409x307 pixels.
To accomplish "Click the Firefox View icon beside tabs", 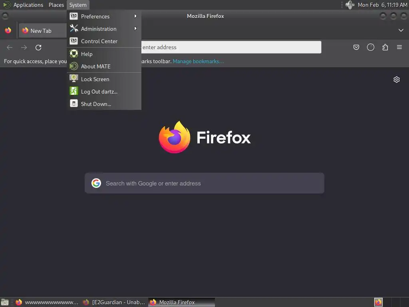I will (8, 30).
